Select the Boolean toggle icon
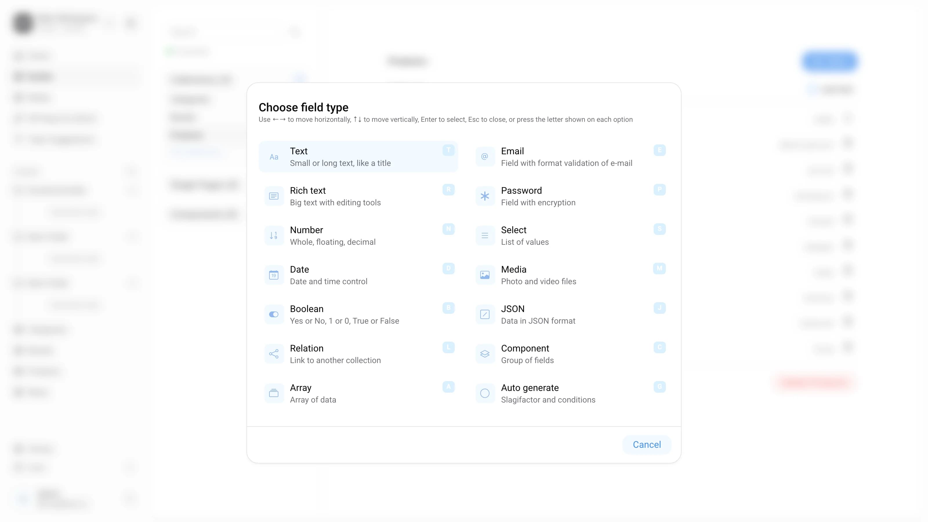Image resolution: width=928 pixels, height=522 pixels. (x=274, y=314)
